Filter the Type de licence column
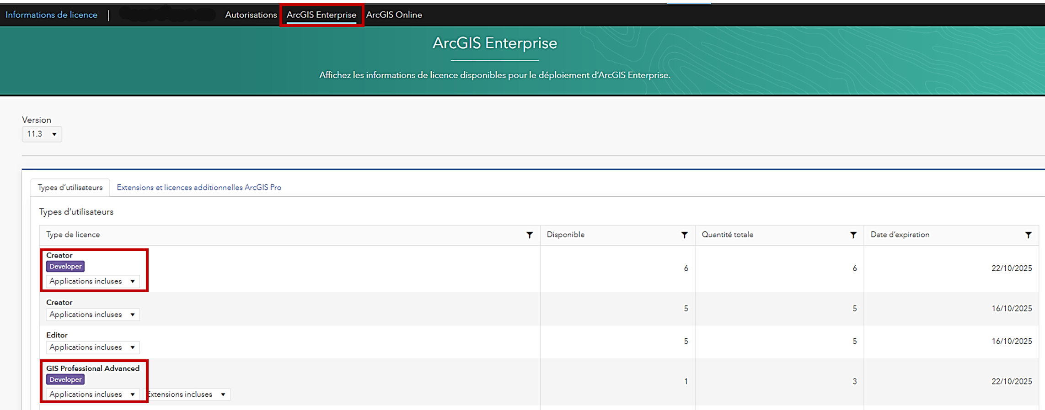 [x=529, y=235]
